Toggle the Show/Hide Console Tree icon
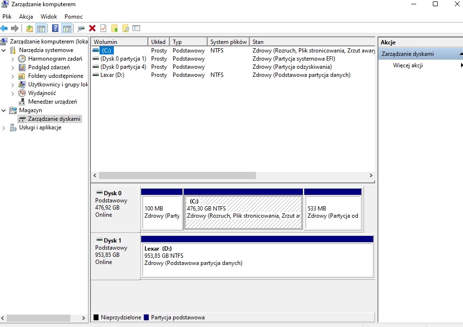Image resolution: width=463 pixels, height=327 pixels. click(x=41, y=29)
